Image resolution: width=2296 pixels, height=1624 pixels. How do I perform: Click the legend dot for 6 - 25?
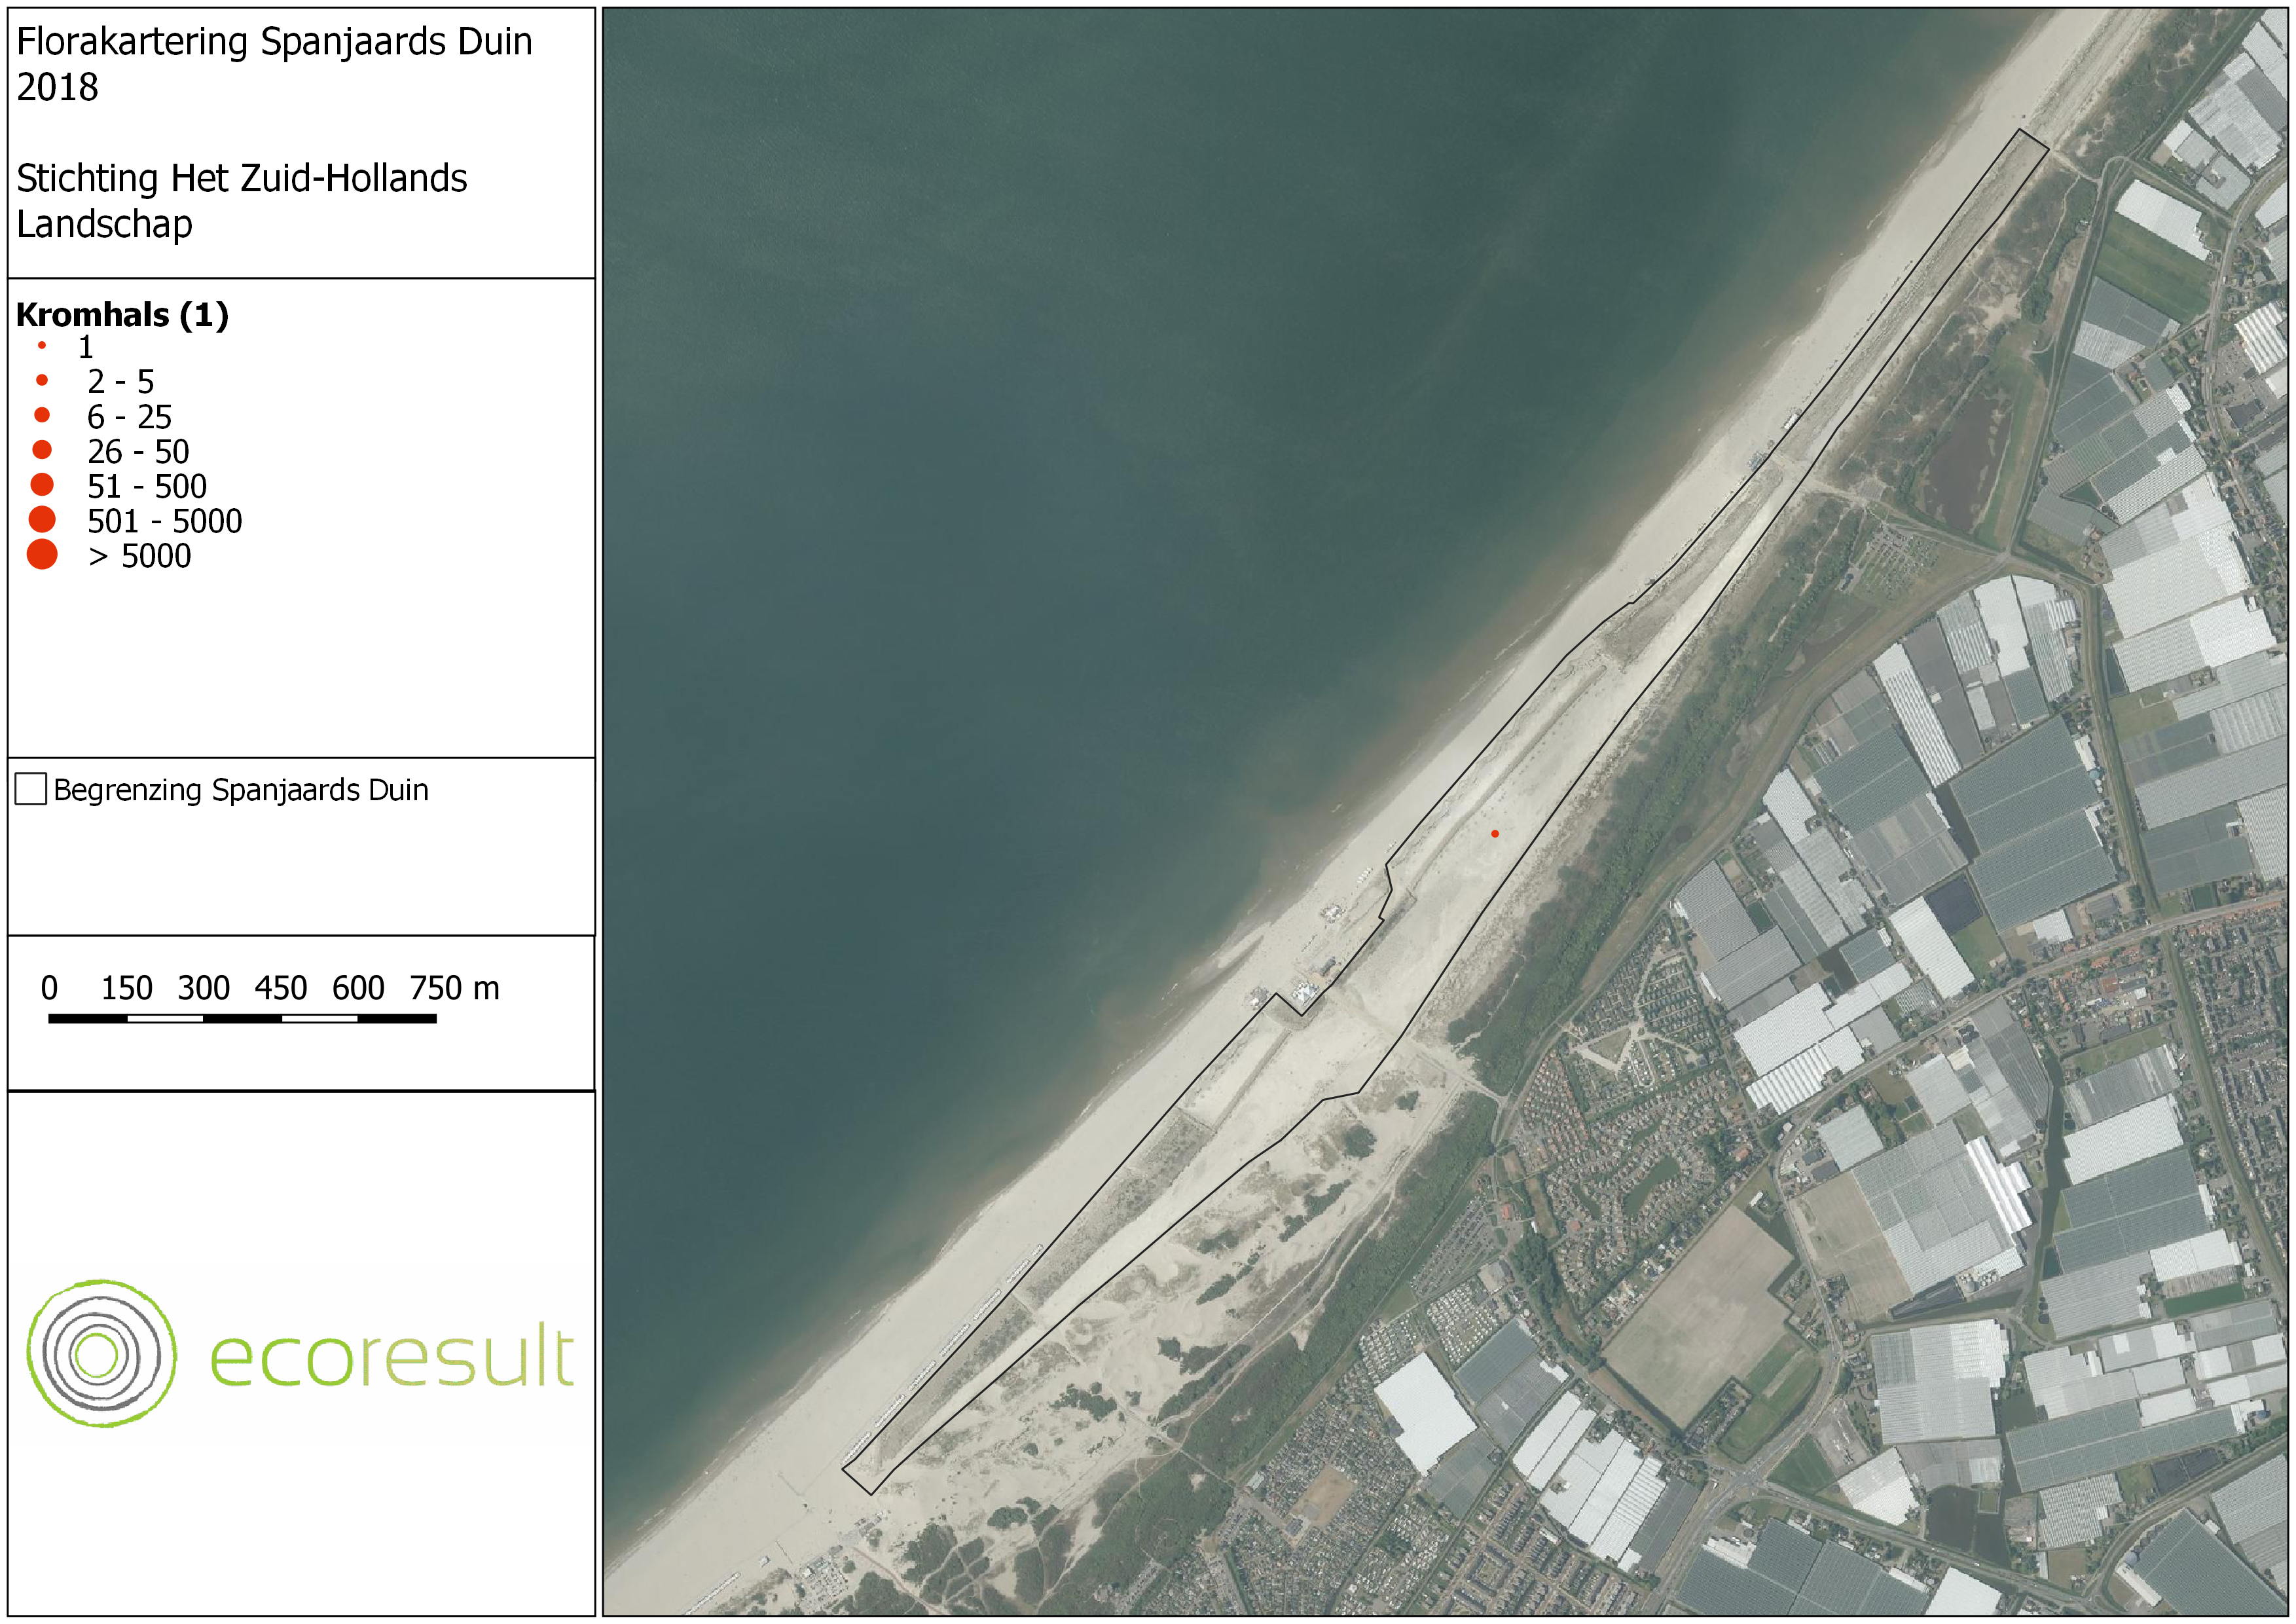[42, 415]
